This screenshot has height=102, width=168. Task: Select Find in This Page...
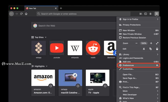[138, 87]
